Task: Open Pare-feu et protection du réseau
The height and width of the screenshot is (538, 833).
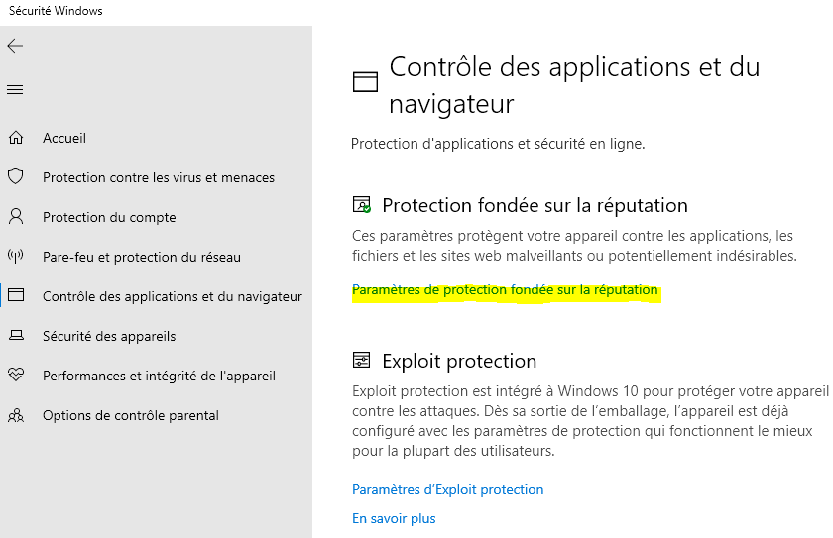Action: pos(142,257)
